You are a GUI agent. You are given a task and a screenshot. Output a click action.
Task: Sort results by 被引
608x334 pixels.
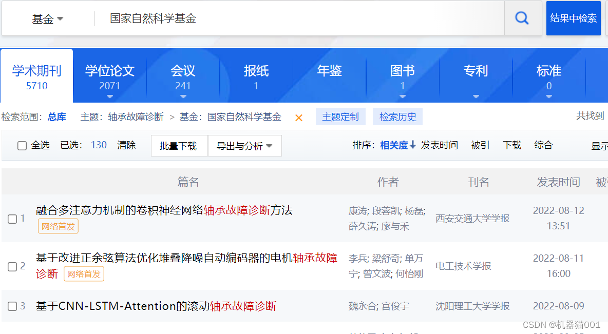click(x=481, y=145)
